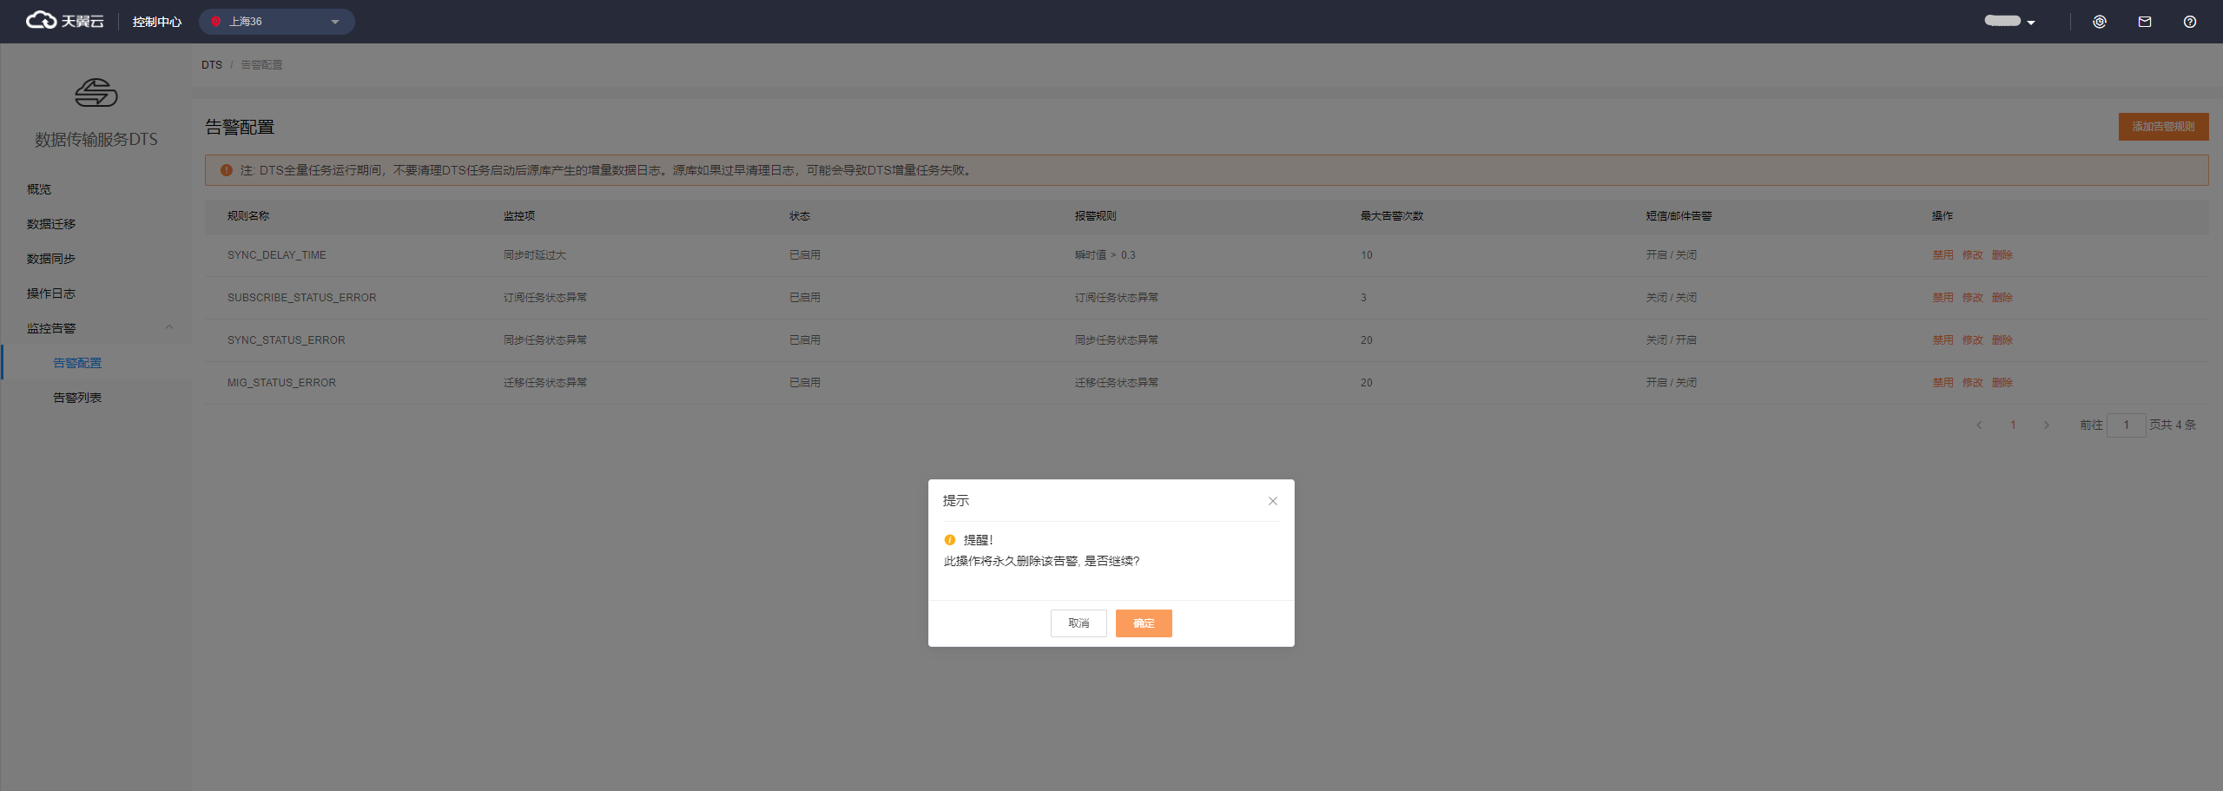
Task: Click the orange warning icon in dialog
Action: (x=950, y=540)
